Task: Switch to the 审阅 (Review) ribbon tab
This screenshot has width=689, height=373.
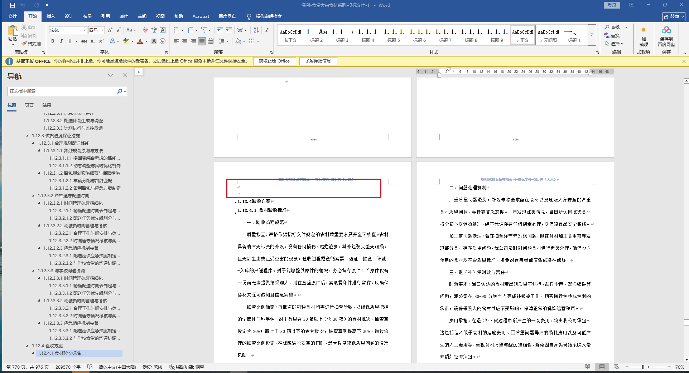Action: pos(142,16)
